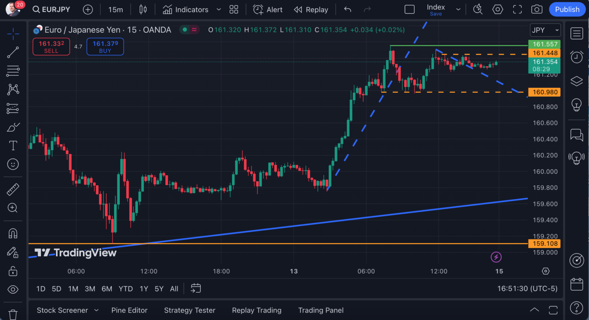Expand the Stock Screener chevron menu
The image size is (589, 320).
(x=97, y=310)
